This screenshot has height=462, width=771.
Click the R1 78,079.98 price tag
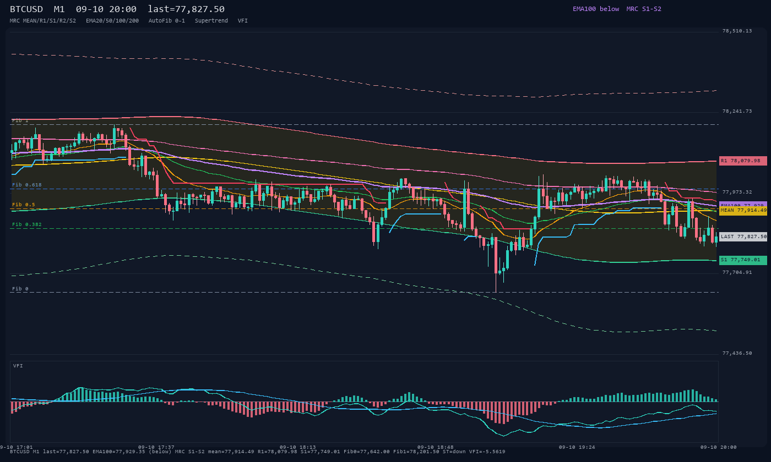[743, 161]
